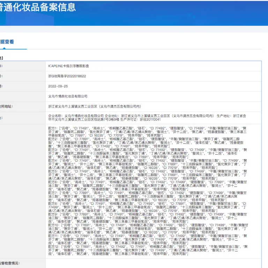This screenshot has height=268, width=268.
Task: Click the 配方2 ingredient list
Action: point(146,142)
